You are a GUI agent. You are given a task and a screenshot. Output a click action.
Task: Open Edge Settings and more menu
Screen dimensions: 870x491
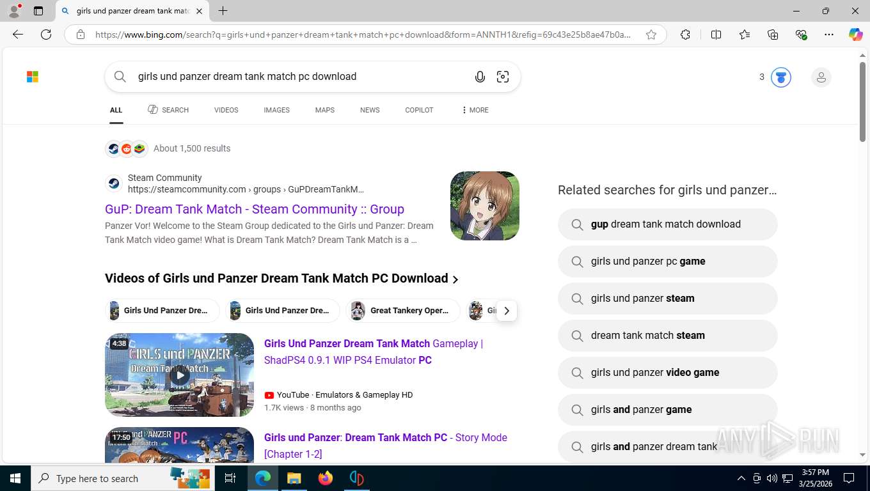click(x=829, y=35)
